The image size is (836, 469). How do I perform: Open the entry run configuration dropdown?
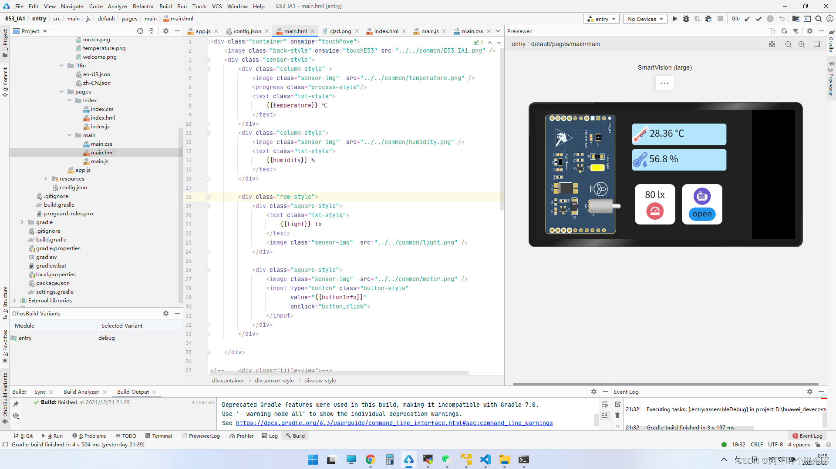click(601, 19)
